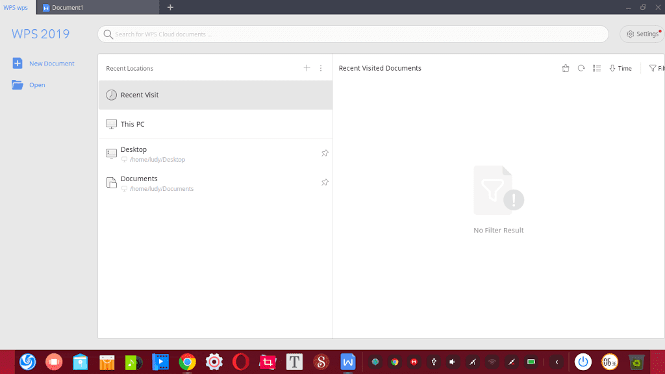Launch the screenshot crop tool icon
Screen dimensions: 665x374
tap(267, 362)
